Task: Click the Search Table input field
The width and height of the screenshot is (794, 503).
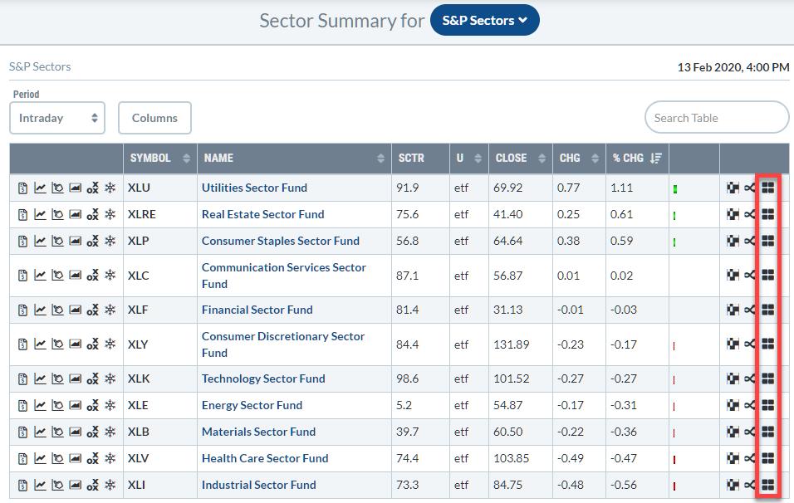Action: 716,118
